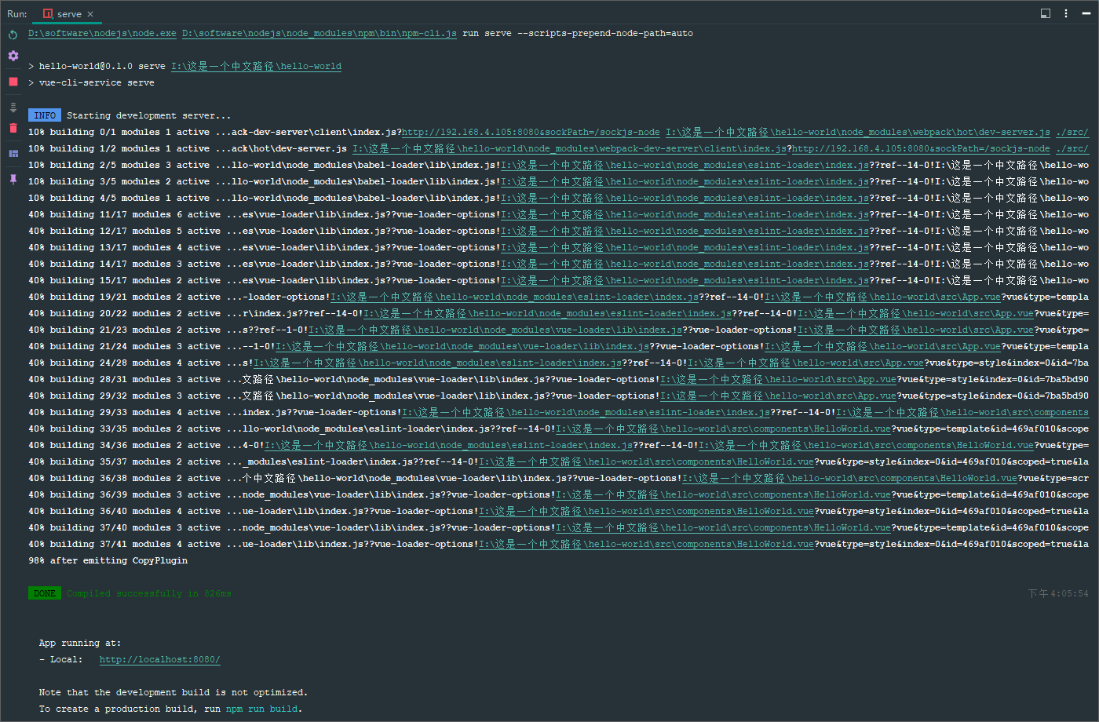Rerun the serve configuration

pos(13,35)
